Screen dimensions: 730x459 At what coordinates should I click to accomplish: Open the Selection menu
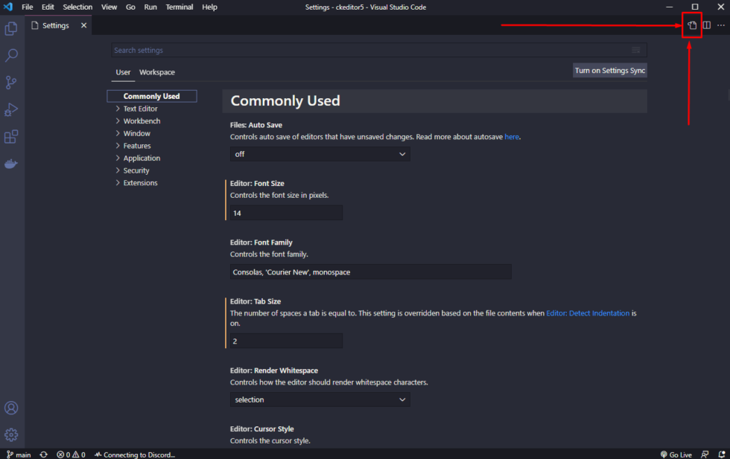point(77,7)
